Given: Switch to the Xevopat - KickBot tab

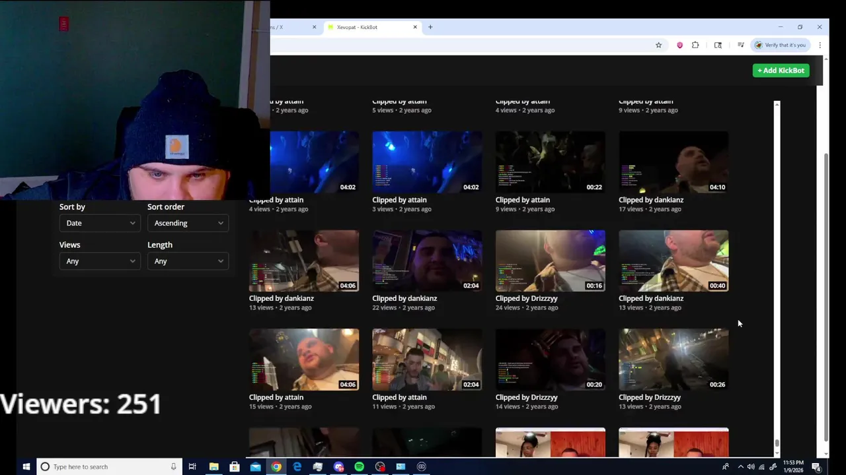Looking at the screenshot, I should 372,27.
